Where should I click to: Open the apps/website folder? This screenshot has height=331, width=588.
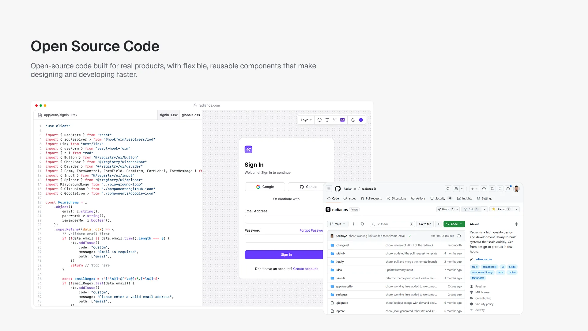tap(344, 287)
